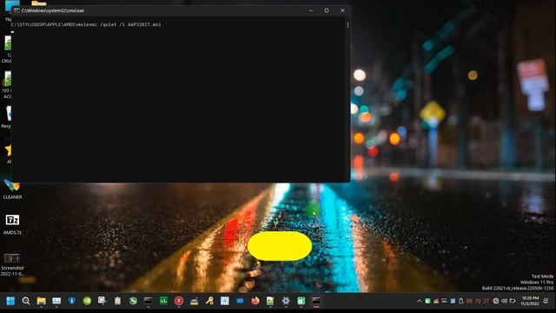The height and width of the screenshot is (313, 556).
Task: Open the Settings gear taskbar icon
Action: pyautogui.click(x=286, y=301)
